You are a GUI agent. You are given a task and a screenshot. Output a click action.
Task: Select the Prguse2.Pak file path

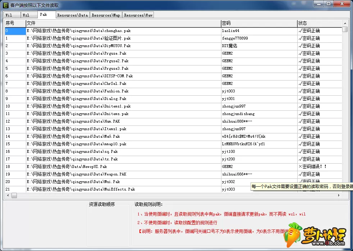[x=78, y=61]
